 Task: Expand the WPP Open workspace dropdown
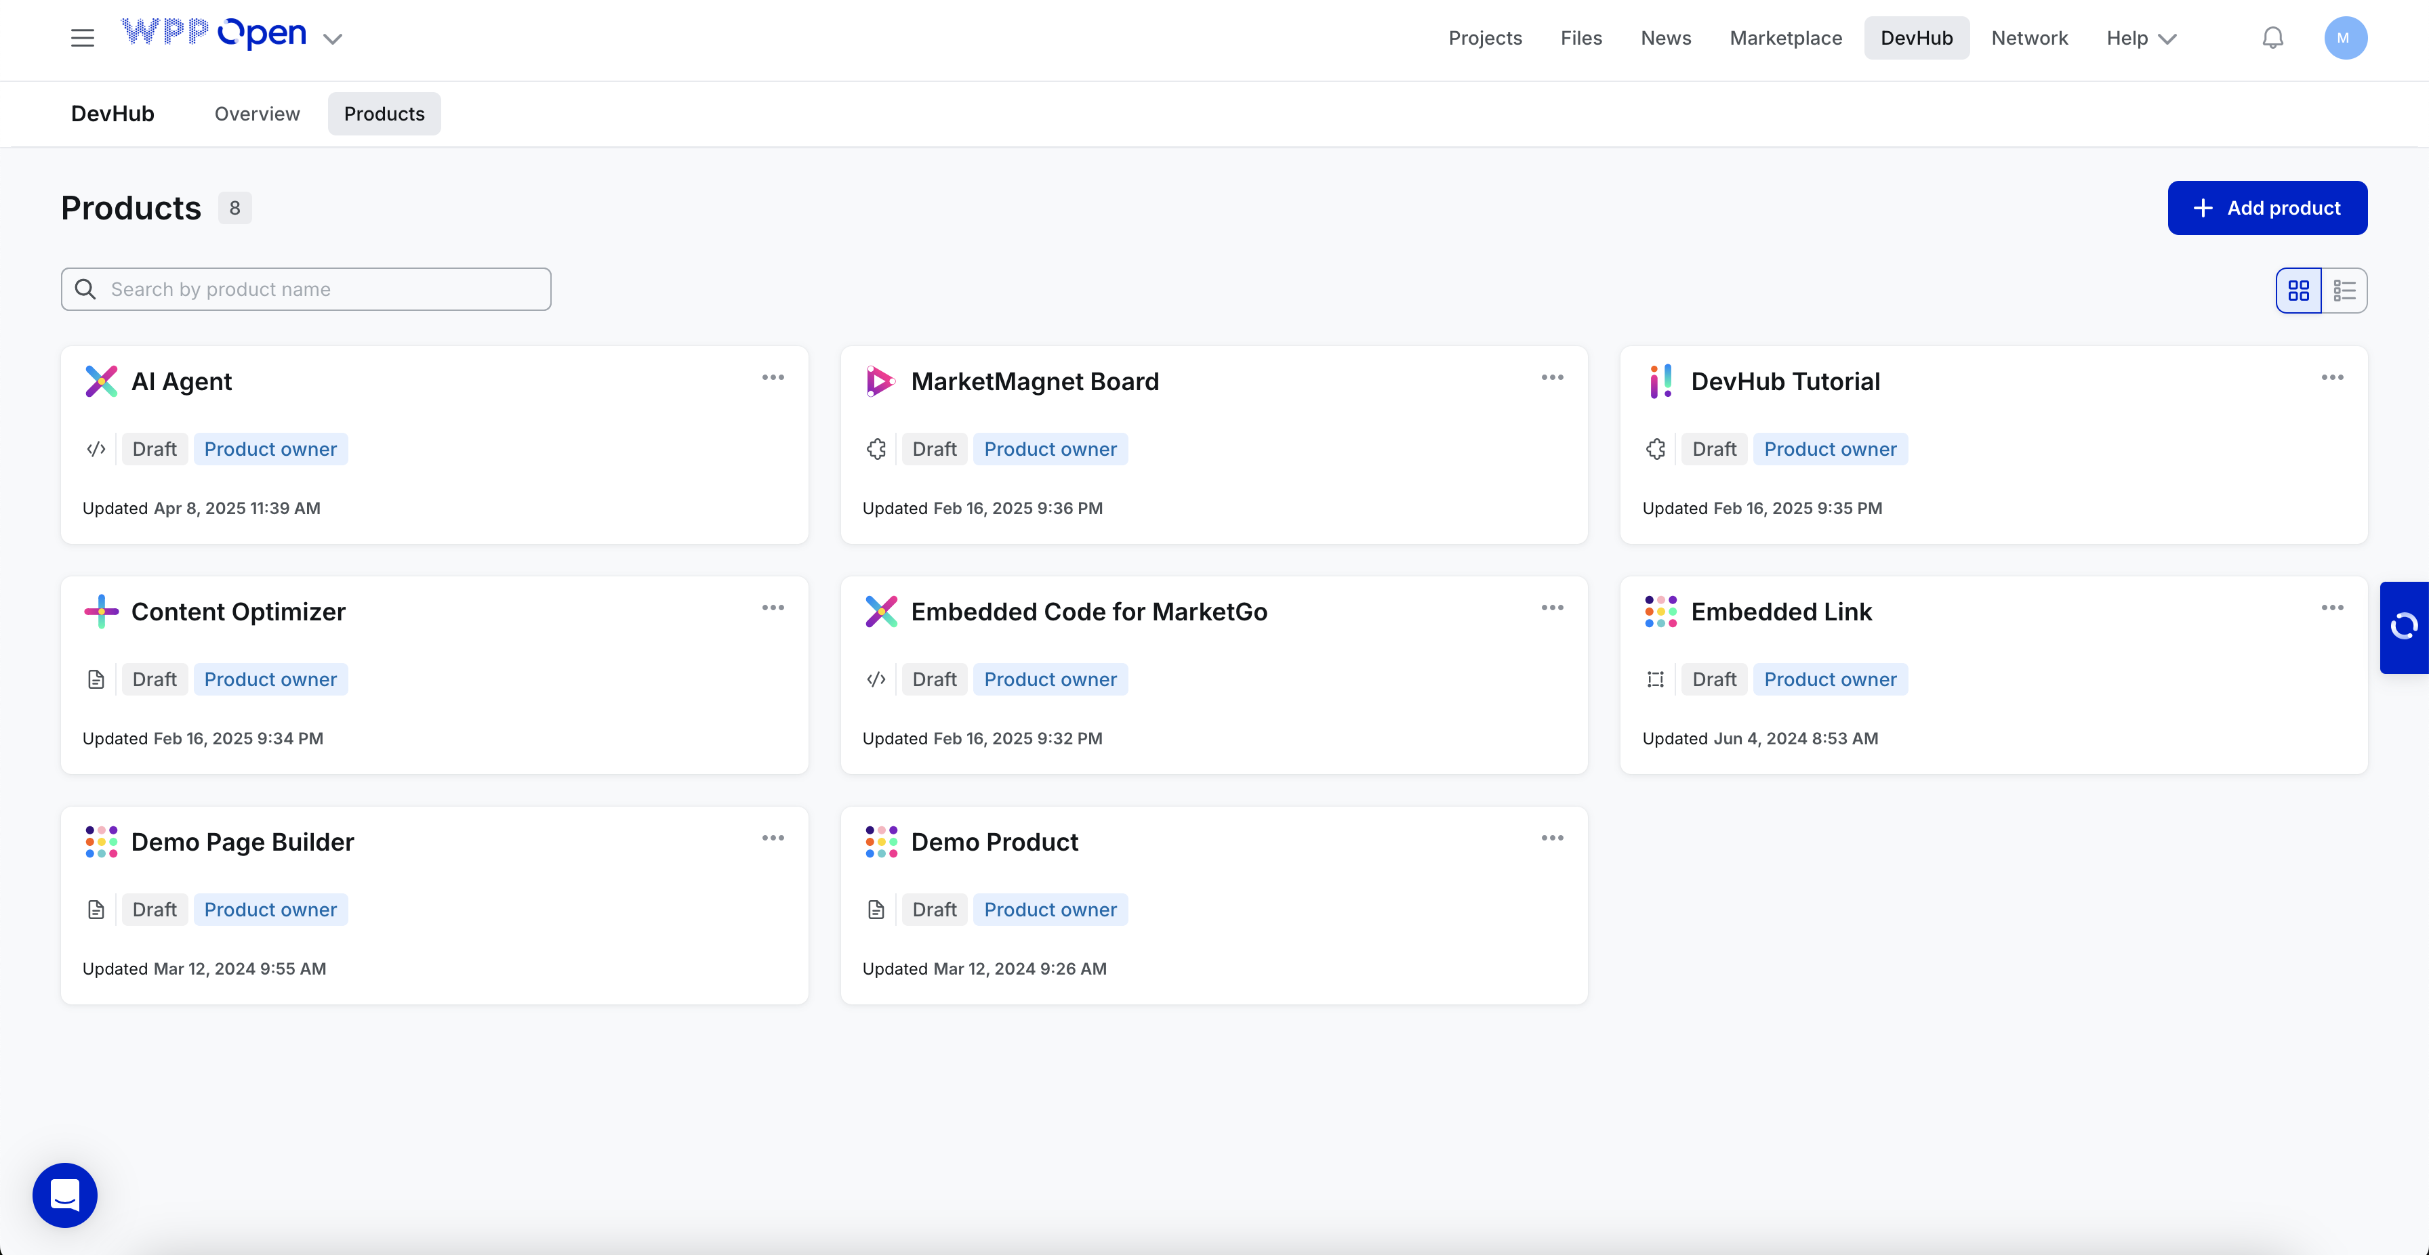click(332, 39)
